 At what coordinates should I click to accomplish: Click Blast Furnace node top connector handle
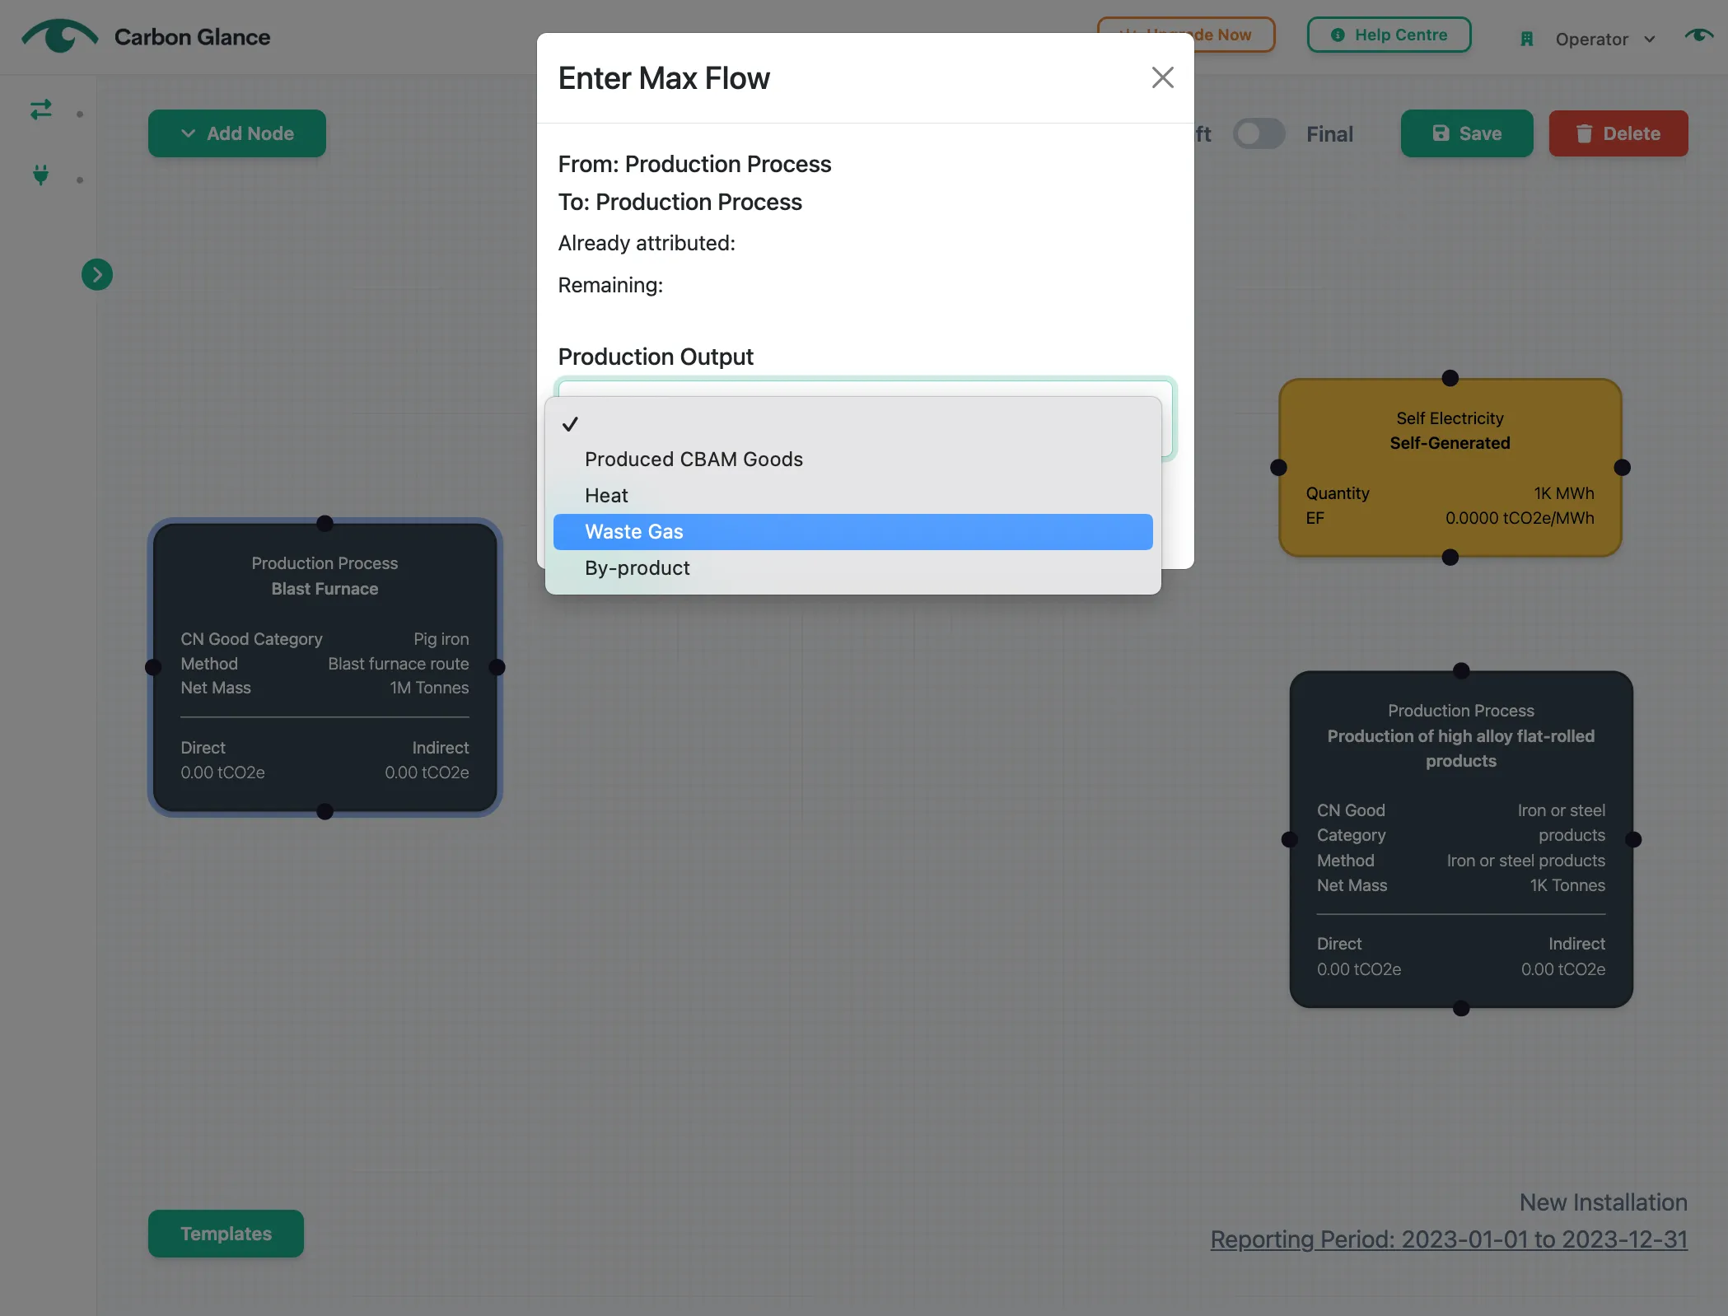(325, 523)
